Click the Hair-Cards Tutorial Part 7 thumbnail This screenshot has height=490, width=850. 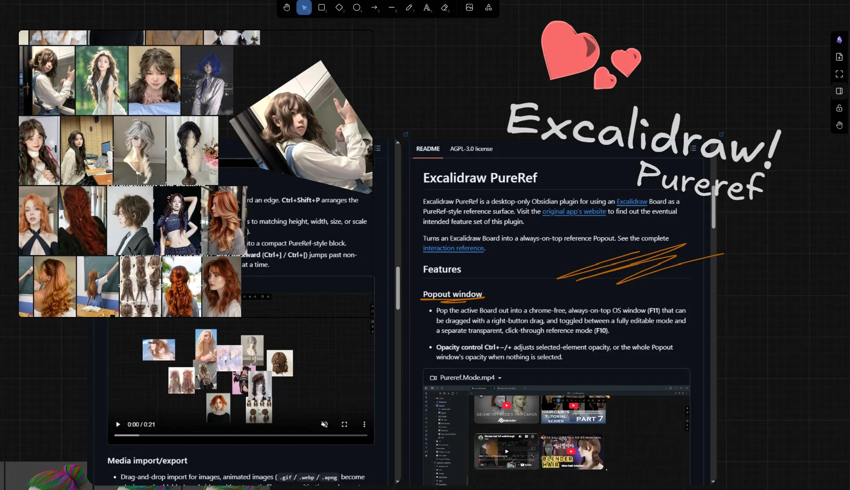click(x=574, y=410)
